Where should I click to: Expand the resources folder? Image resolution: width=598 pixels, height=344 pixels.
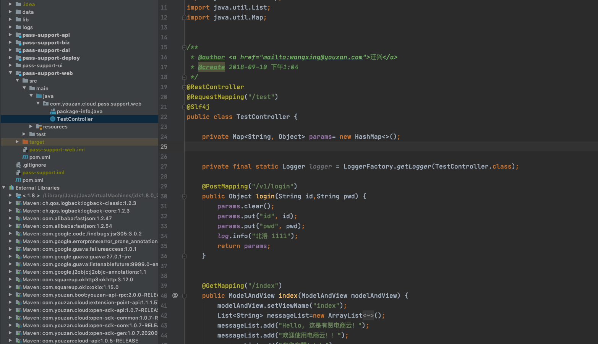(x=31, y=127)
